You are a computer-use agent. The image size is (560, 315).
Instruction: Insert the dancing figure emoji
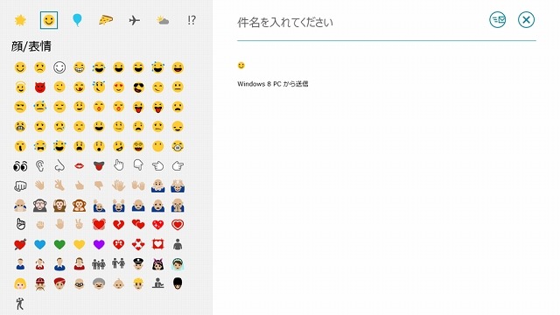click(20, 304)
